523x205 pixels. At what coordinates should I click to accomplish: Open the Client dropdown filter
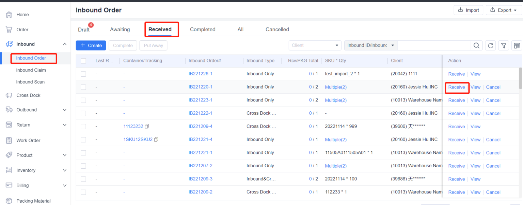coord(315,45)
